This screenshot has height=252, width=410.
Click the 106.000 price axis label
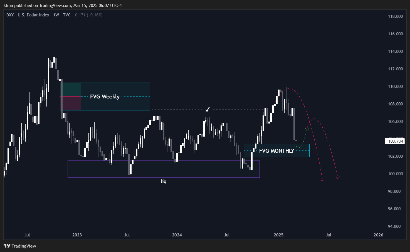point(395,122)
